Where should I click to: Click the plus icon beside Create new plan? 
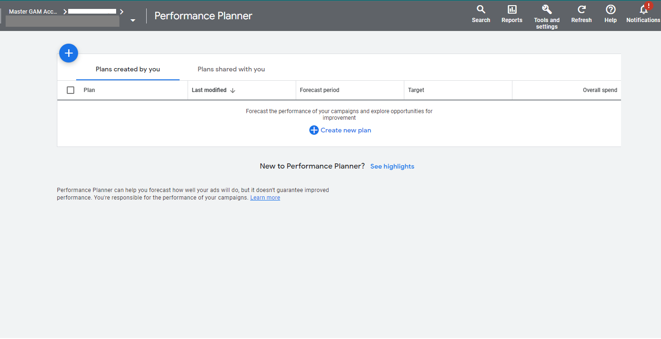click(x=314, y=130)
